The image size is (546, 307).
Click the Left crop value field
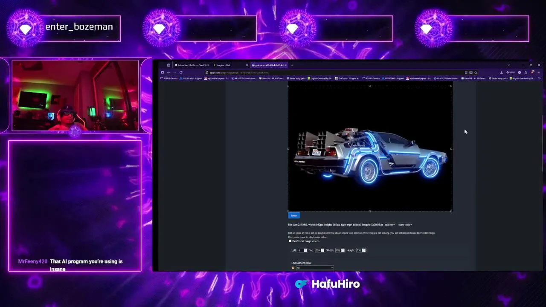click(x=300, y=250)
